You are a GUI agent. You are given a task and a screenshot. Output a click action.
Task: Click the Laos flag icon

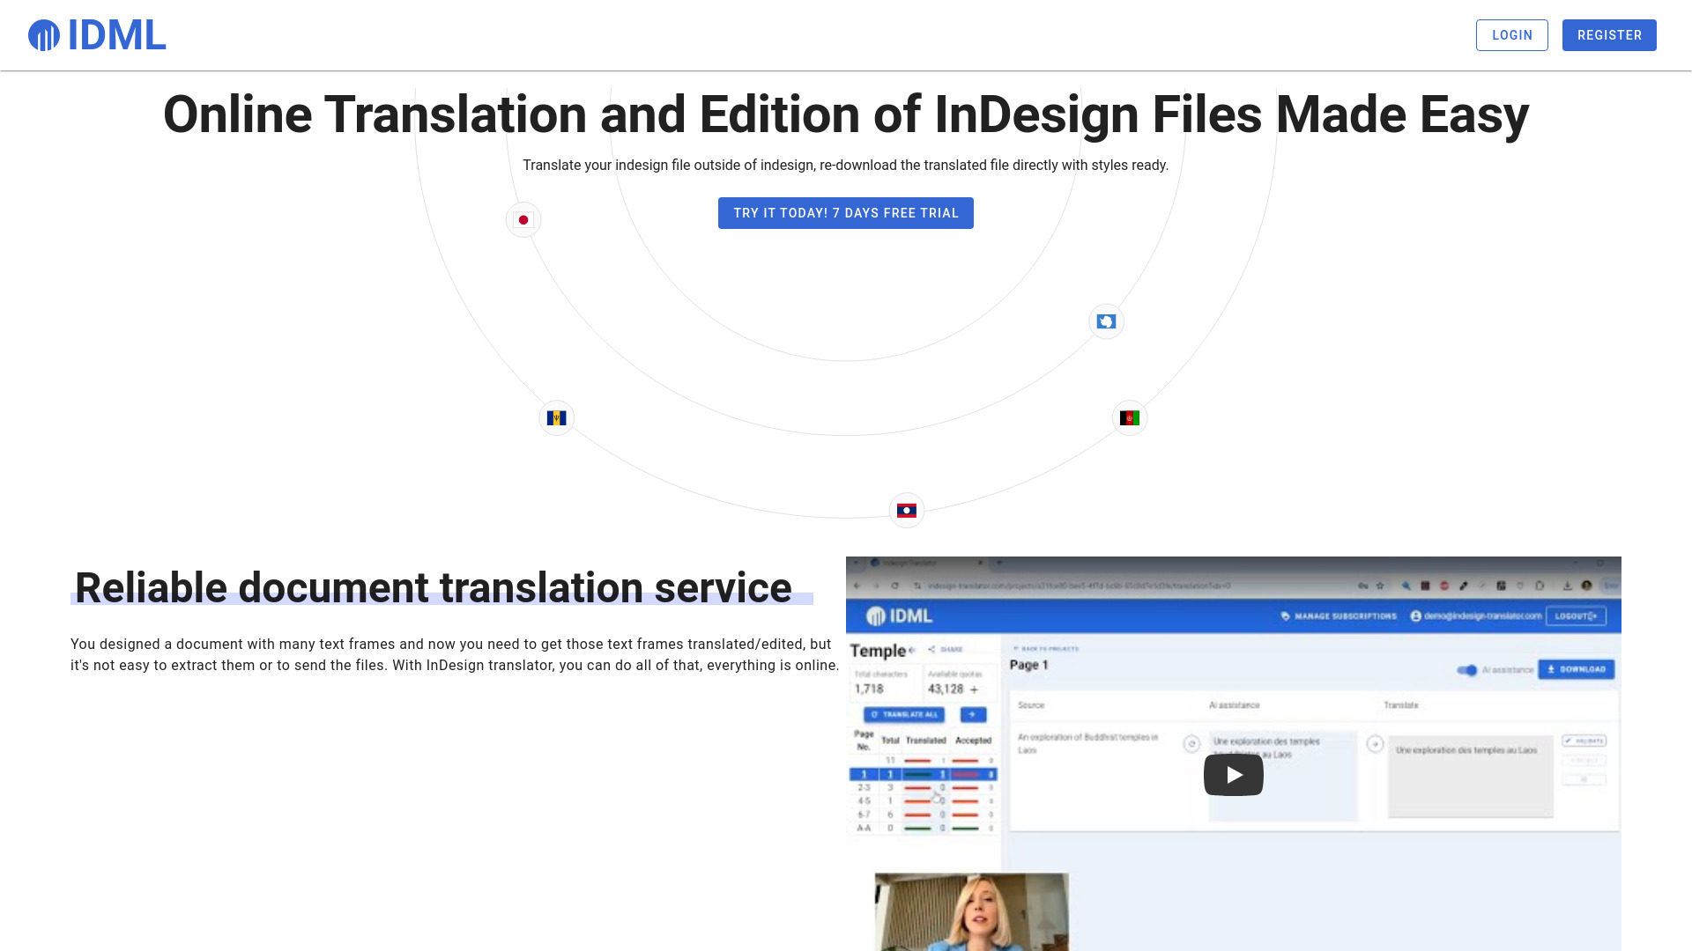(907, 510)
